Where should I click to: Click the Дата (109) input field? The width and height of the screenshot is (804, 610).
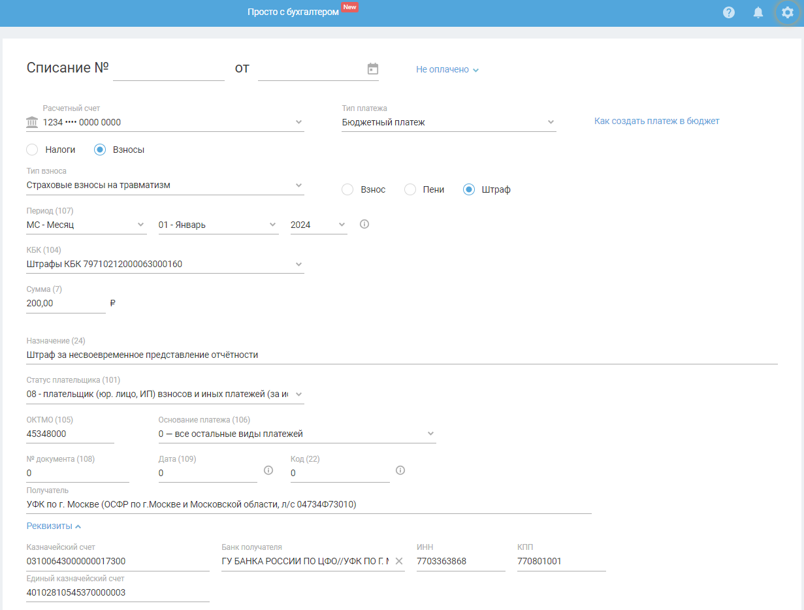[x=208, y=473]
